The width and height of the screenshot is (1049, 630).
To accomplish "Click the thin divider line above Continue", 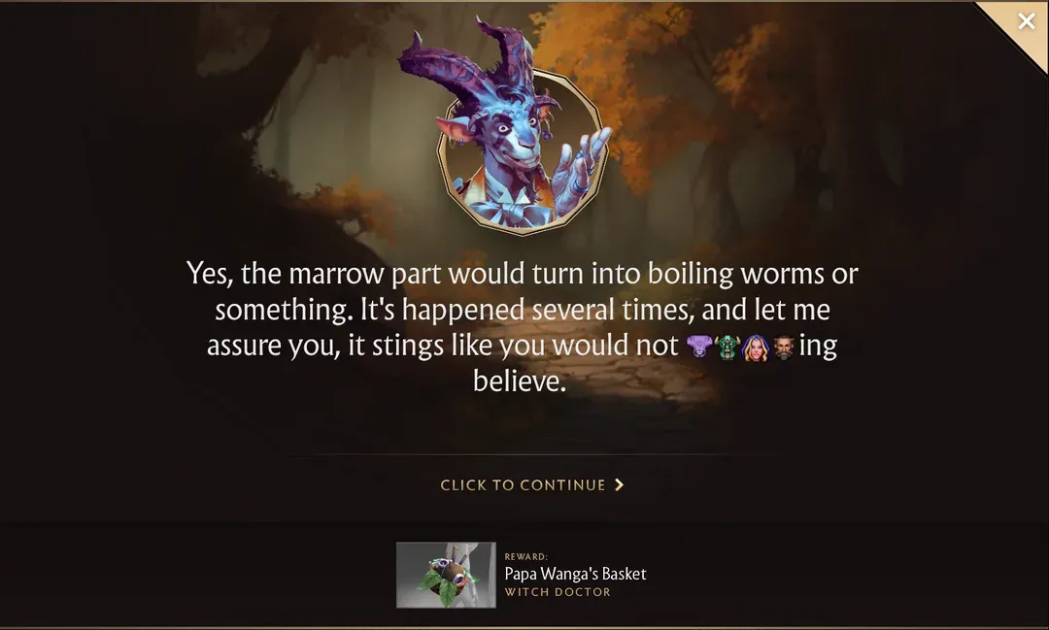I will pos(533,454).
